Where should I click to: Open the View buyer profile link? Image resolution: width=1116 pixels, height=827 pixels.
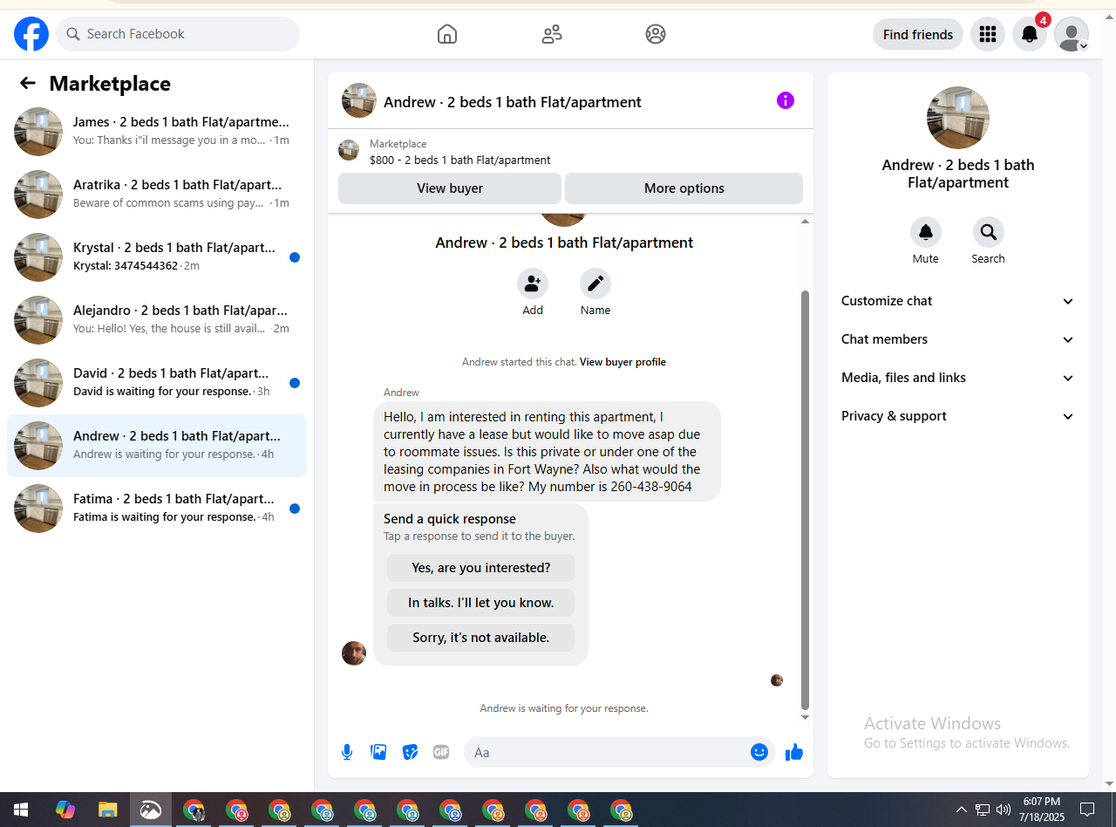pyautogui.click(x=623, y=362)
